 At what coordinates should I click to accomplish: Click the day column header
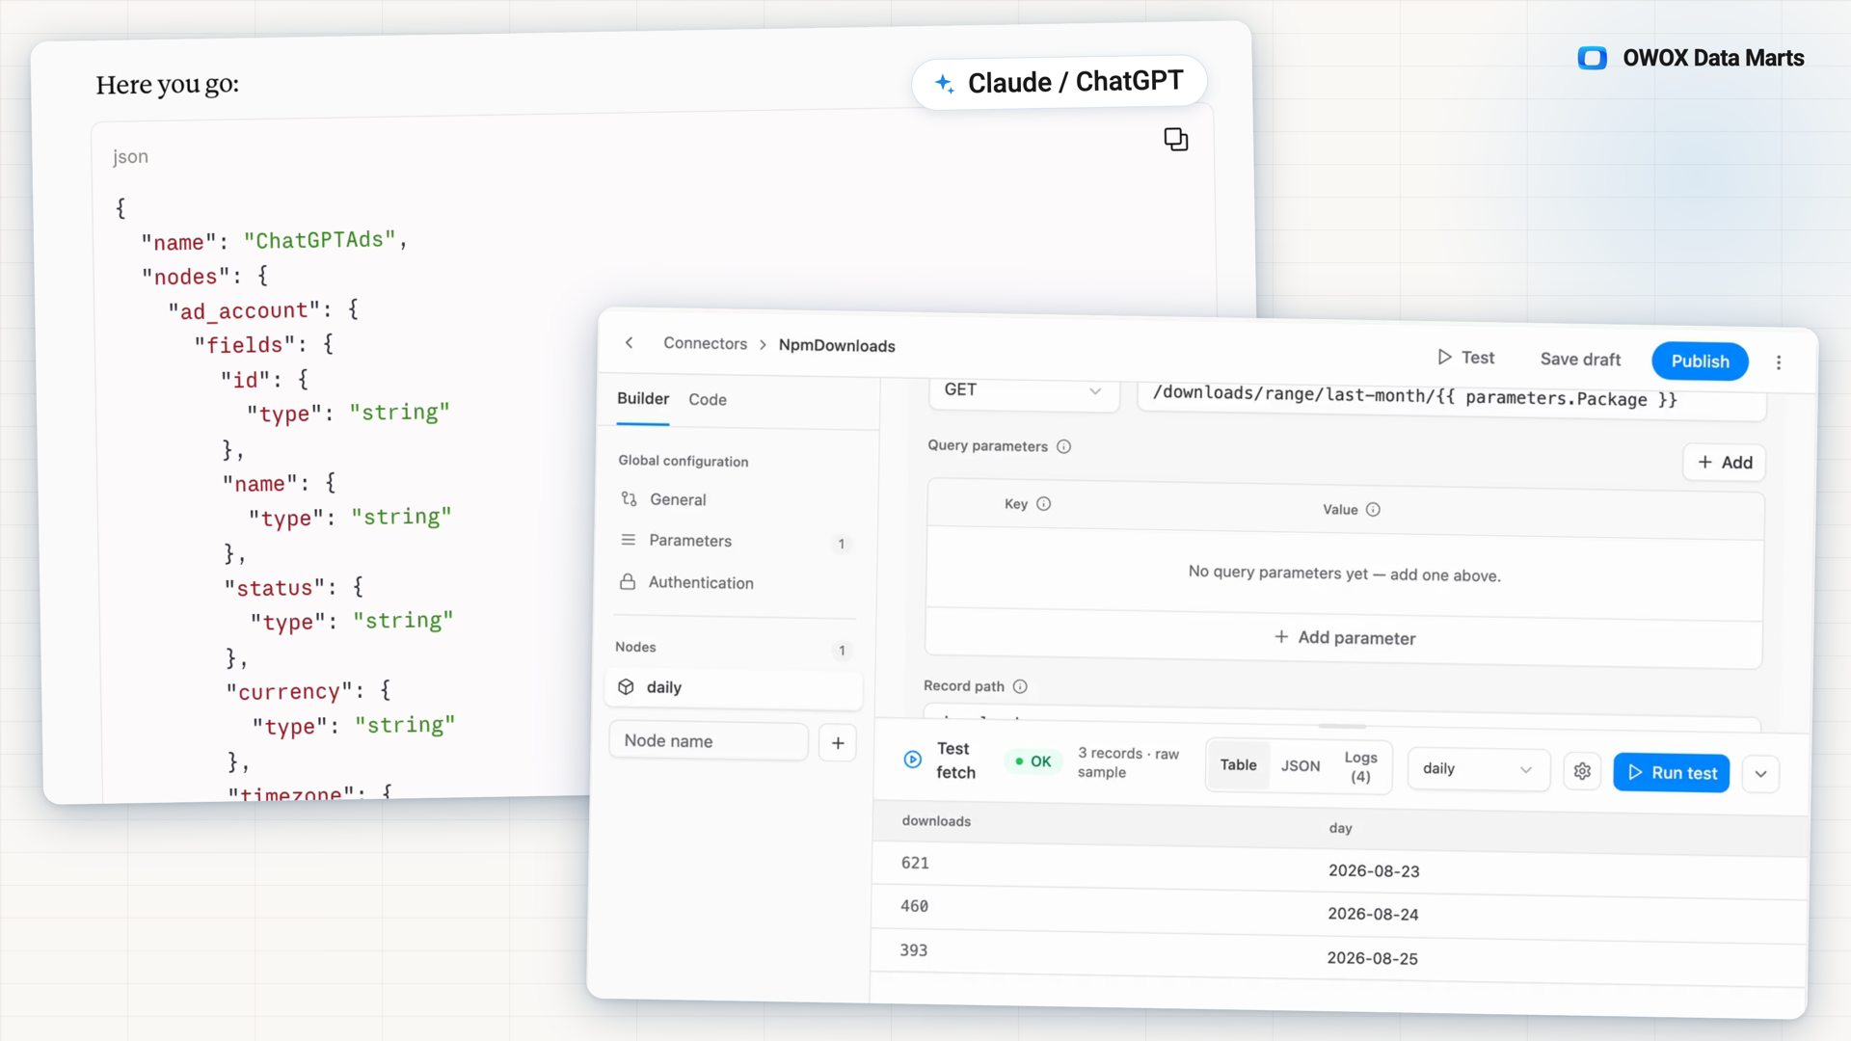pos(1340,828)
